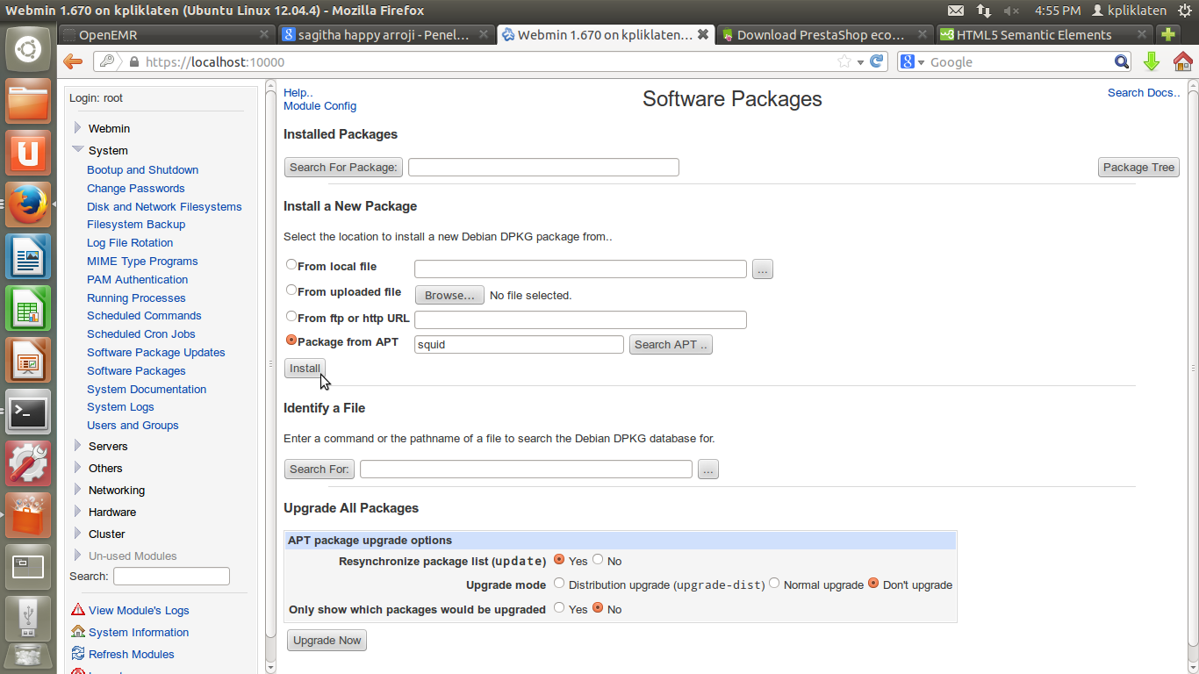Viewport: 1199px width, 674px height.
Task: Open the Terminal icon in the dock
Action: (27, 412)
